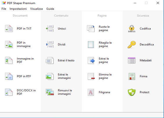Click the Rimuovi le immagini icon
The image size is (164, 118).
tap(50, 92)
